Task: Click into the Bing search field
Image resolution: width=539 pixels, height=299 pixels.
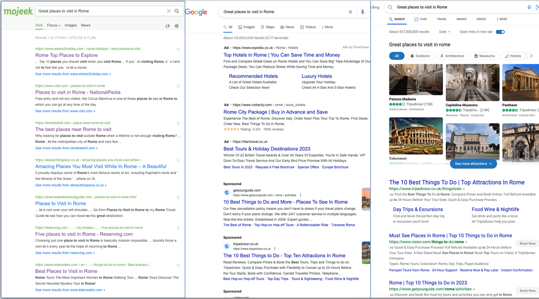Action: click(461, 7)
